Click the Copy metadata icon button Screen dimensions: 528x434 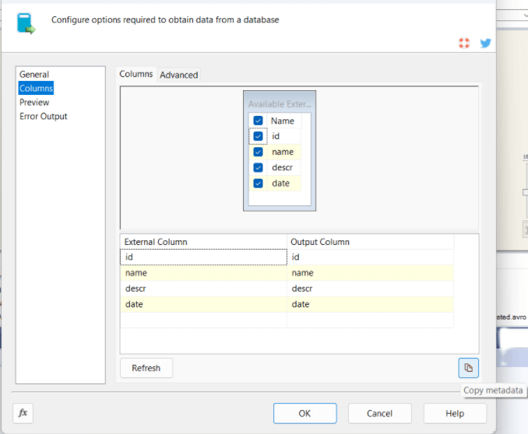[x=468, y=368]
